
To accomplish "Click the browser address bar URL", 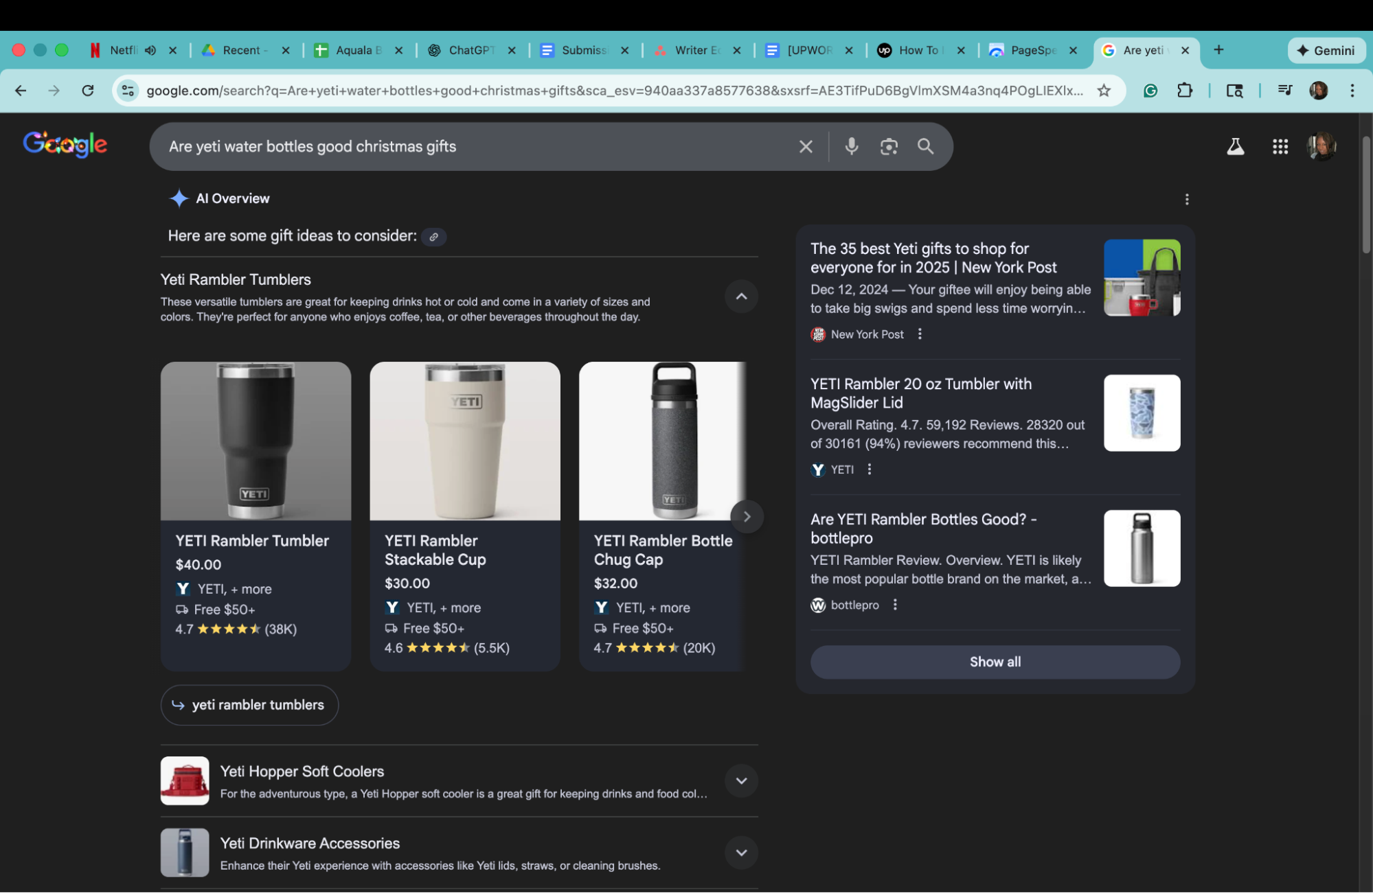I will [615, 91].
